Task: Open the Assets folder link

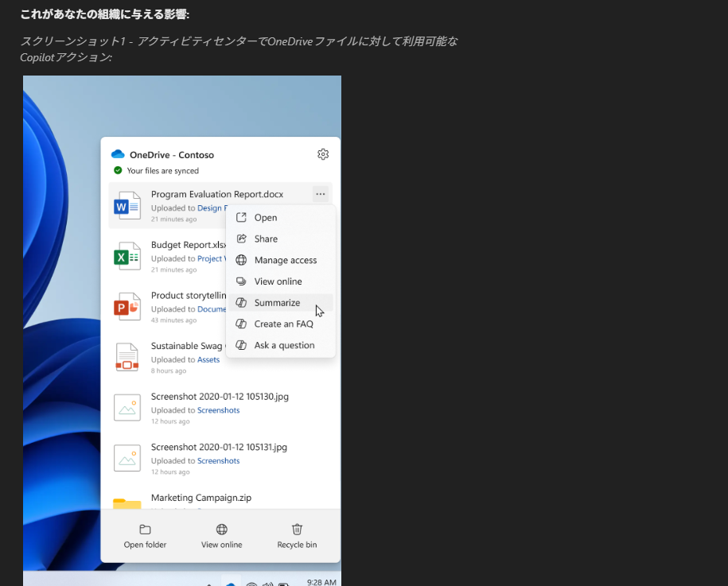Action: 208,360
